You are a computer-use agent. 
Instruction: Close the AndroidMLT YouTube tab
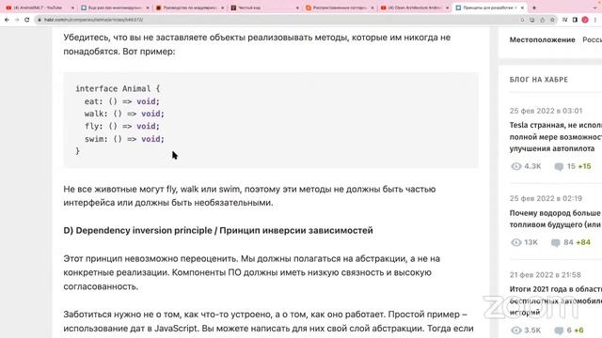pos(72,8)
